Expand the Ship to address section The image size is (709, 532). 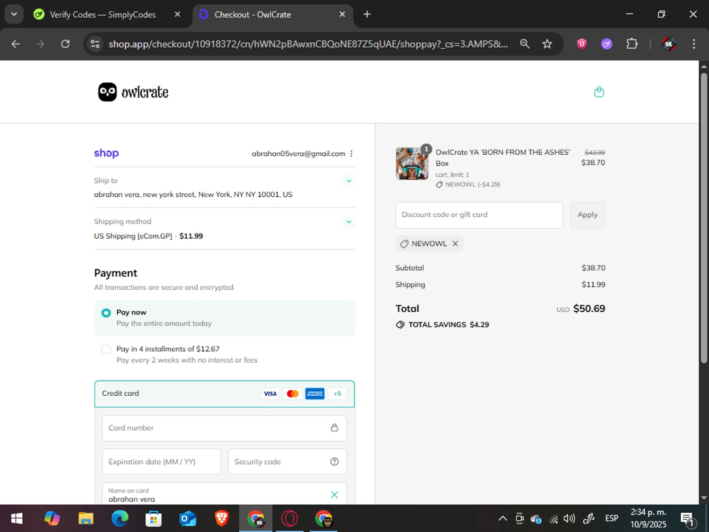click(x=349, y=181)
